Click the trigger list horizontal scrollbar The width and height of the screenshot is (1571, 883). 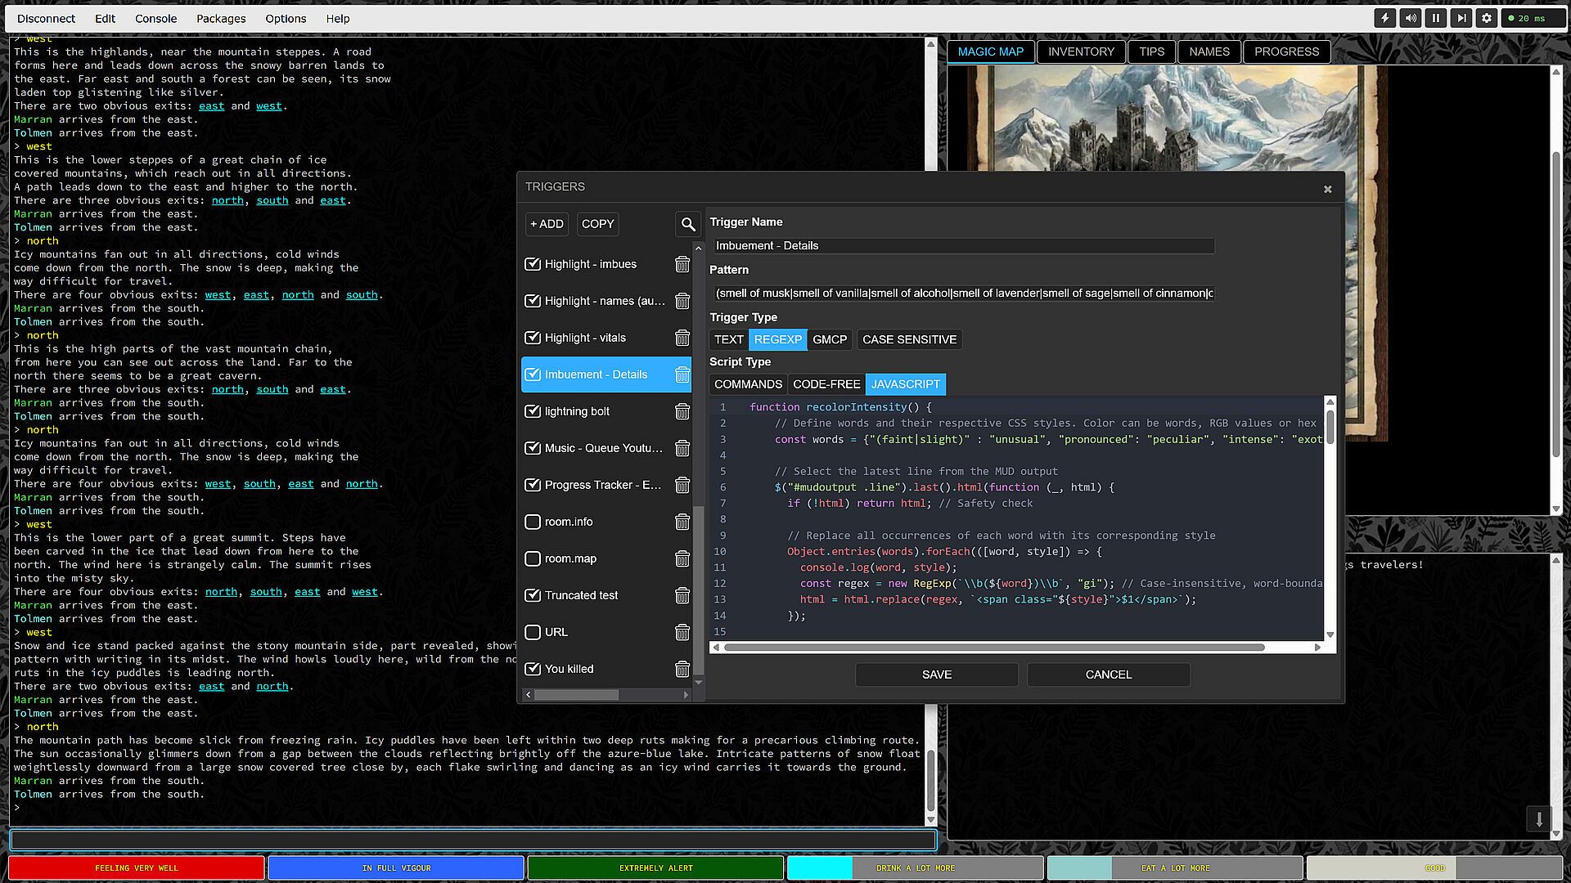pos(577,695)
